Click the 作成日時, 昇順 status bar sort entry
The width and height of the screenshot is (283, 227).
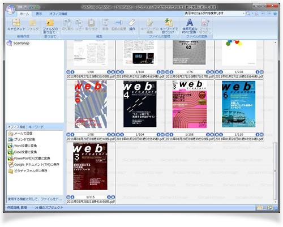(17, 208)
